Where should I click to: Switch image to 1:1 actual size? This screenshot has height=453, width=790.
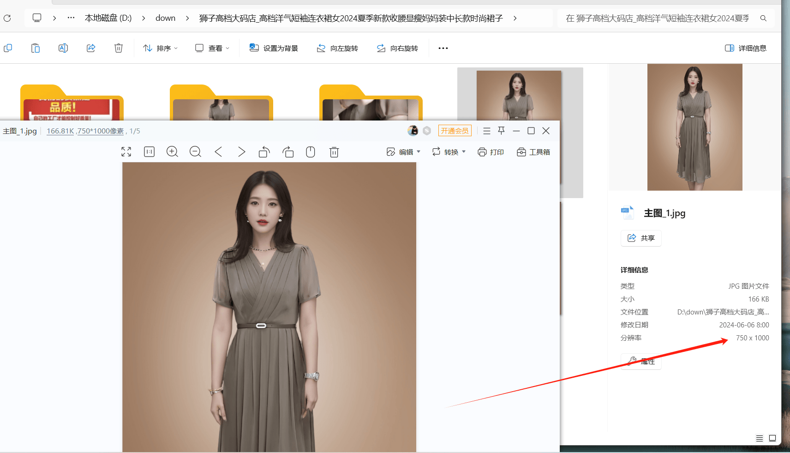pyautogui.click(x=149, y=151)
